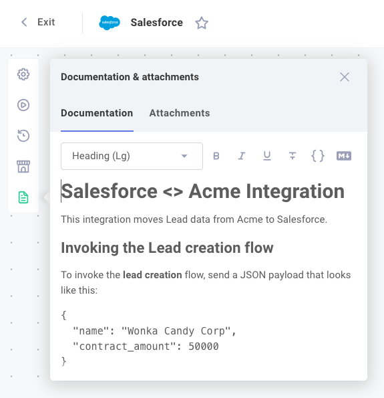This screenshot has width=384, height=398.
Task: Click the Exit back arrow
Action: coord(24,22)
